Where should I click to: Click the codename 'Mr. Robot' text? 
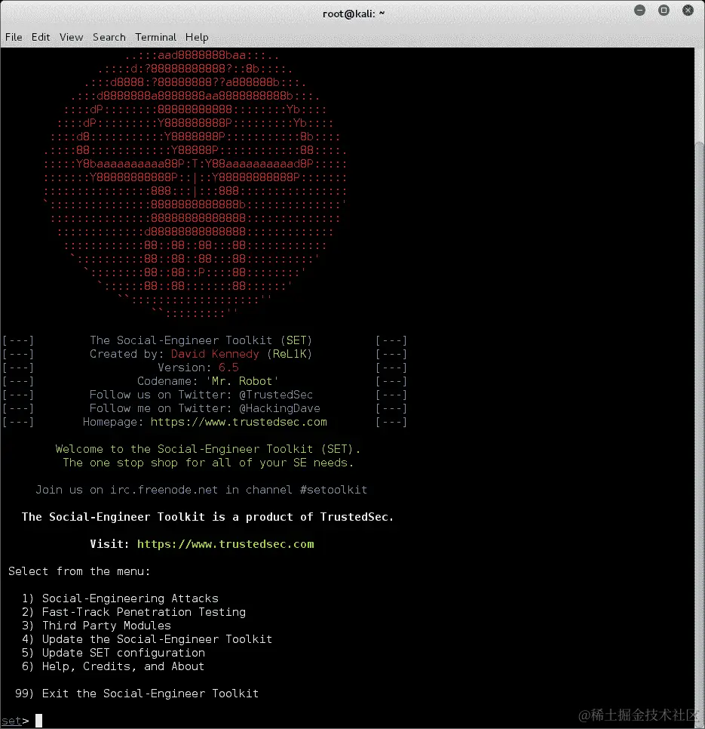coord(242,381)
